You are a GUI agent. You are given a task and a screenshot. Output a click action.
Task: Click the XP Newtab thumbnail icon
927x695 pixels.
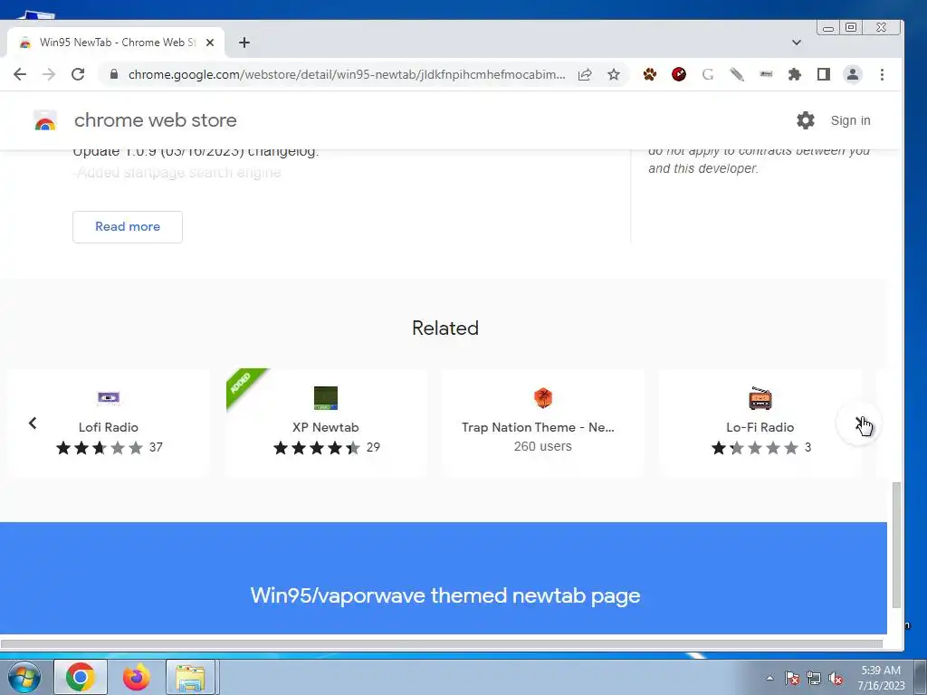point(326,398)
